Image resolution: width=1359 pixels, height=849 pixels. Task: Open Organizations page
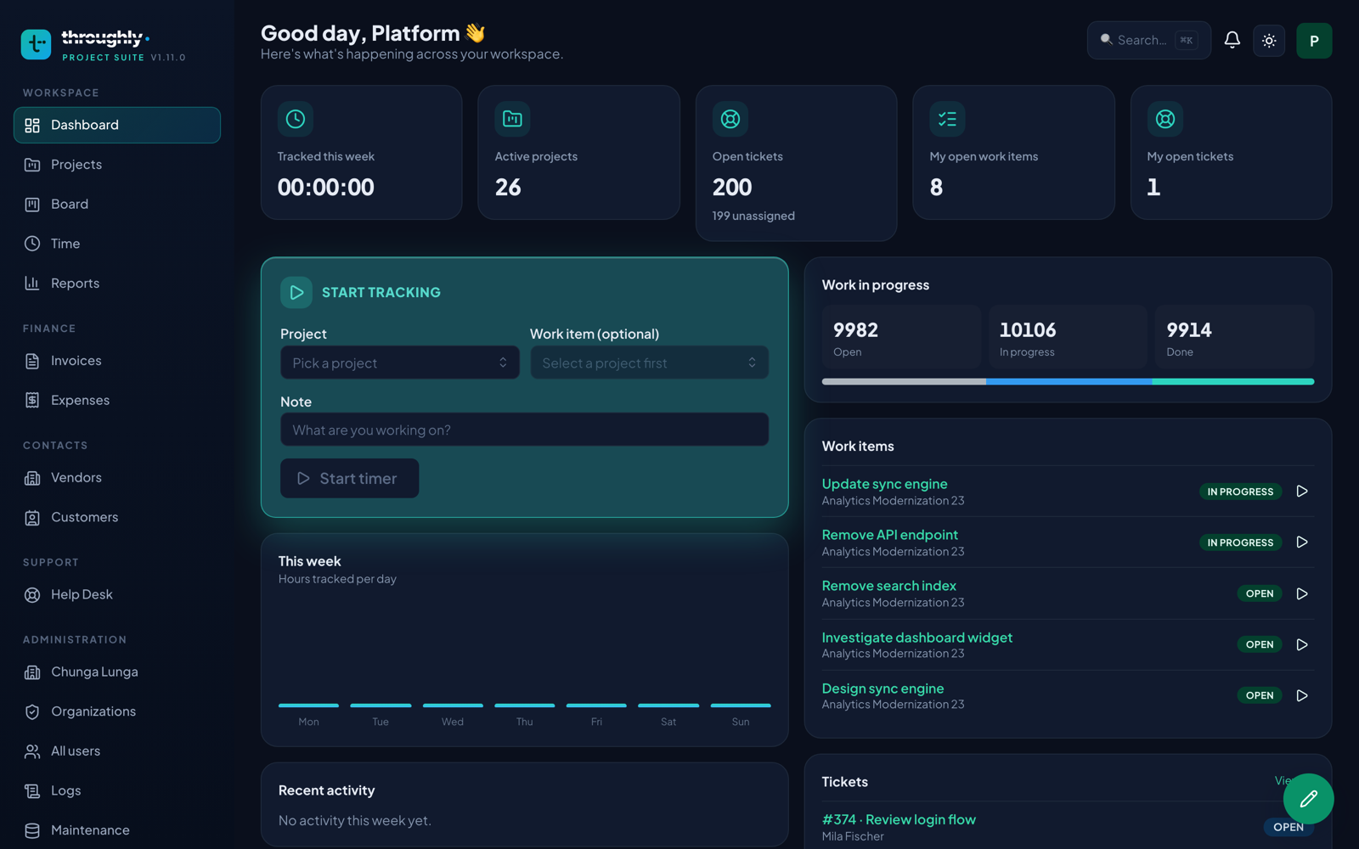tap(117, 711)
